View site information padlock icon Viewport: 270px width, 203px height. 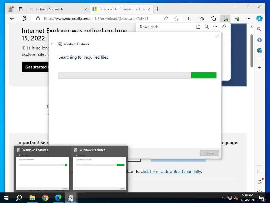(38, 19)
